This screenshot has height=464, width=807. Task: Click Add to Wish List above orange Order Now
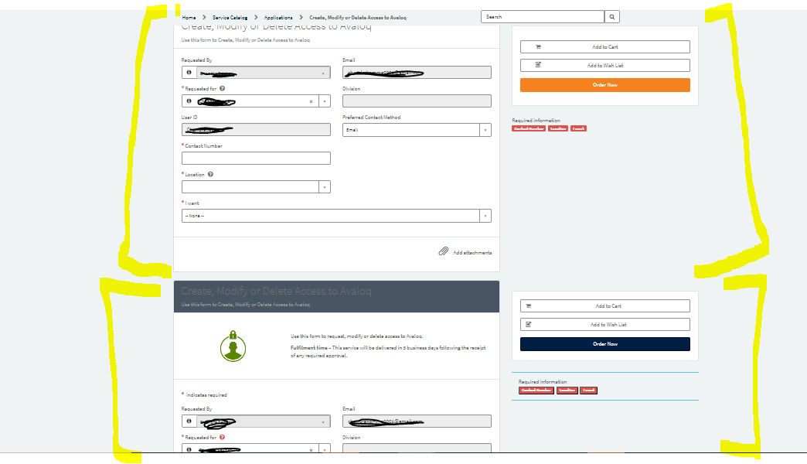click(x=604, y=66)
